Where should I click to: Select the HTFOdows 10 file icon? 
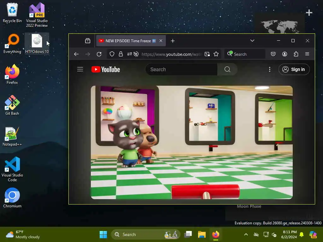coord(37,43)
